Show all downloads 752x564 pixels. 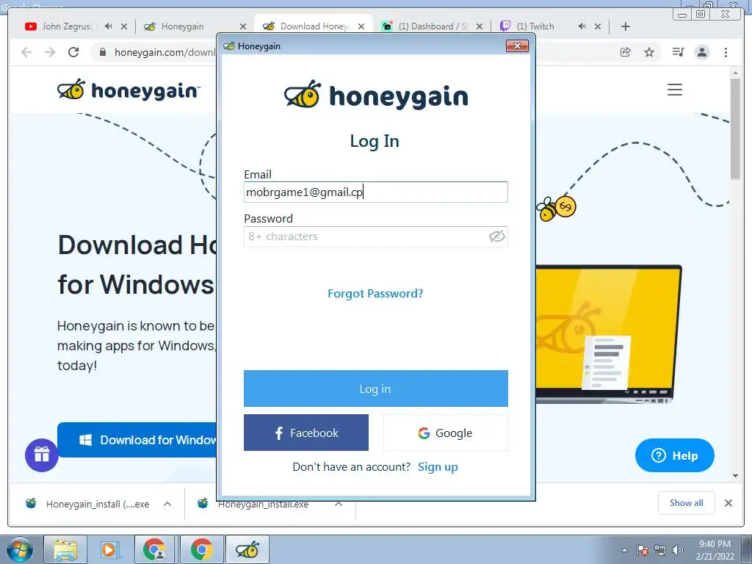(687, 502)
